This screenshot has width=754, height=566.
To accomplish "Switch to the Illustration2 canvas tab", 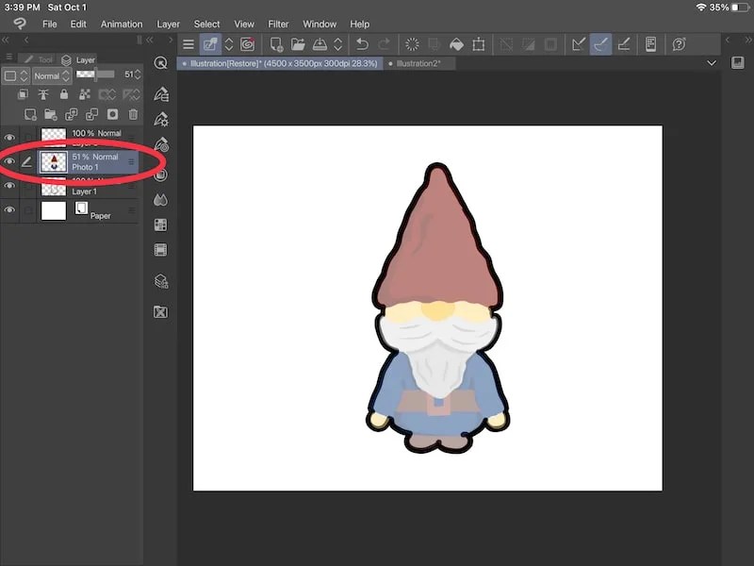I will (x=419, y=64).
